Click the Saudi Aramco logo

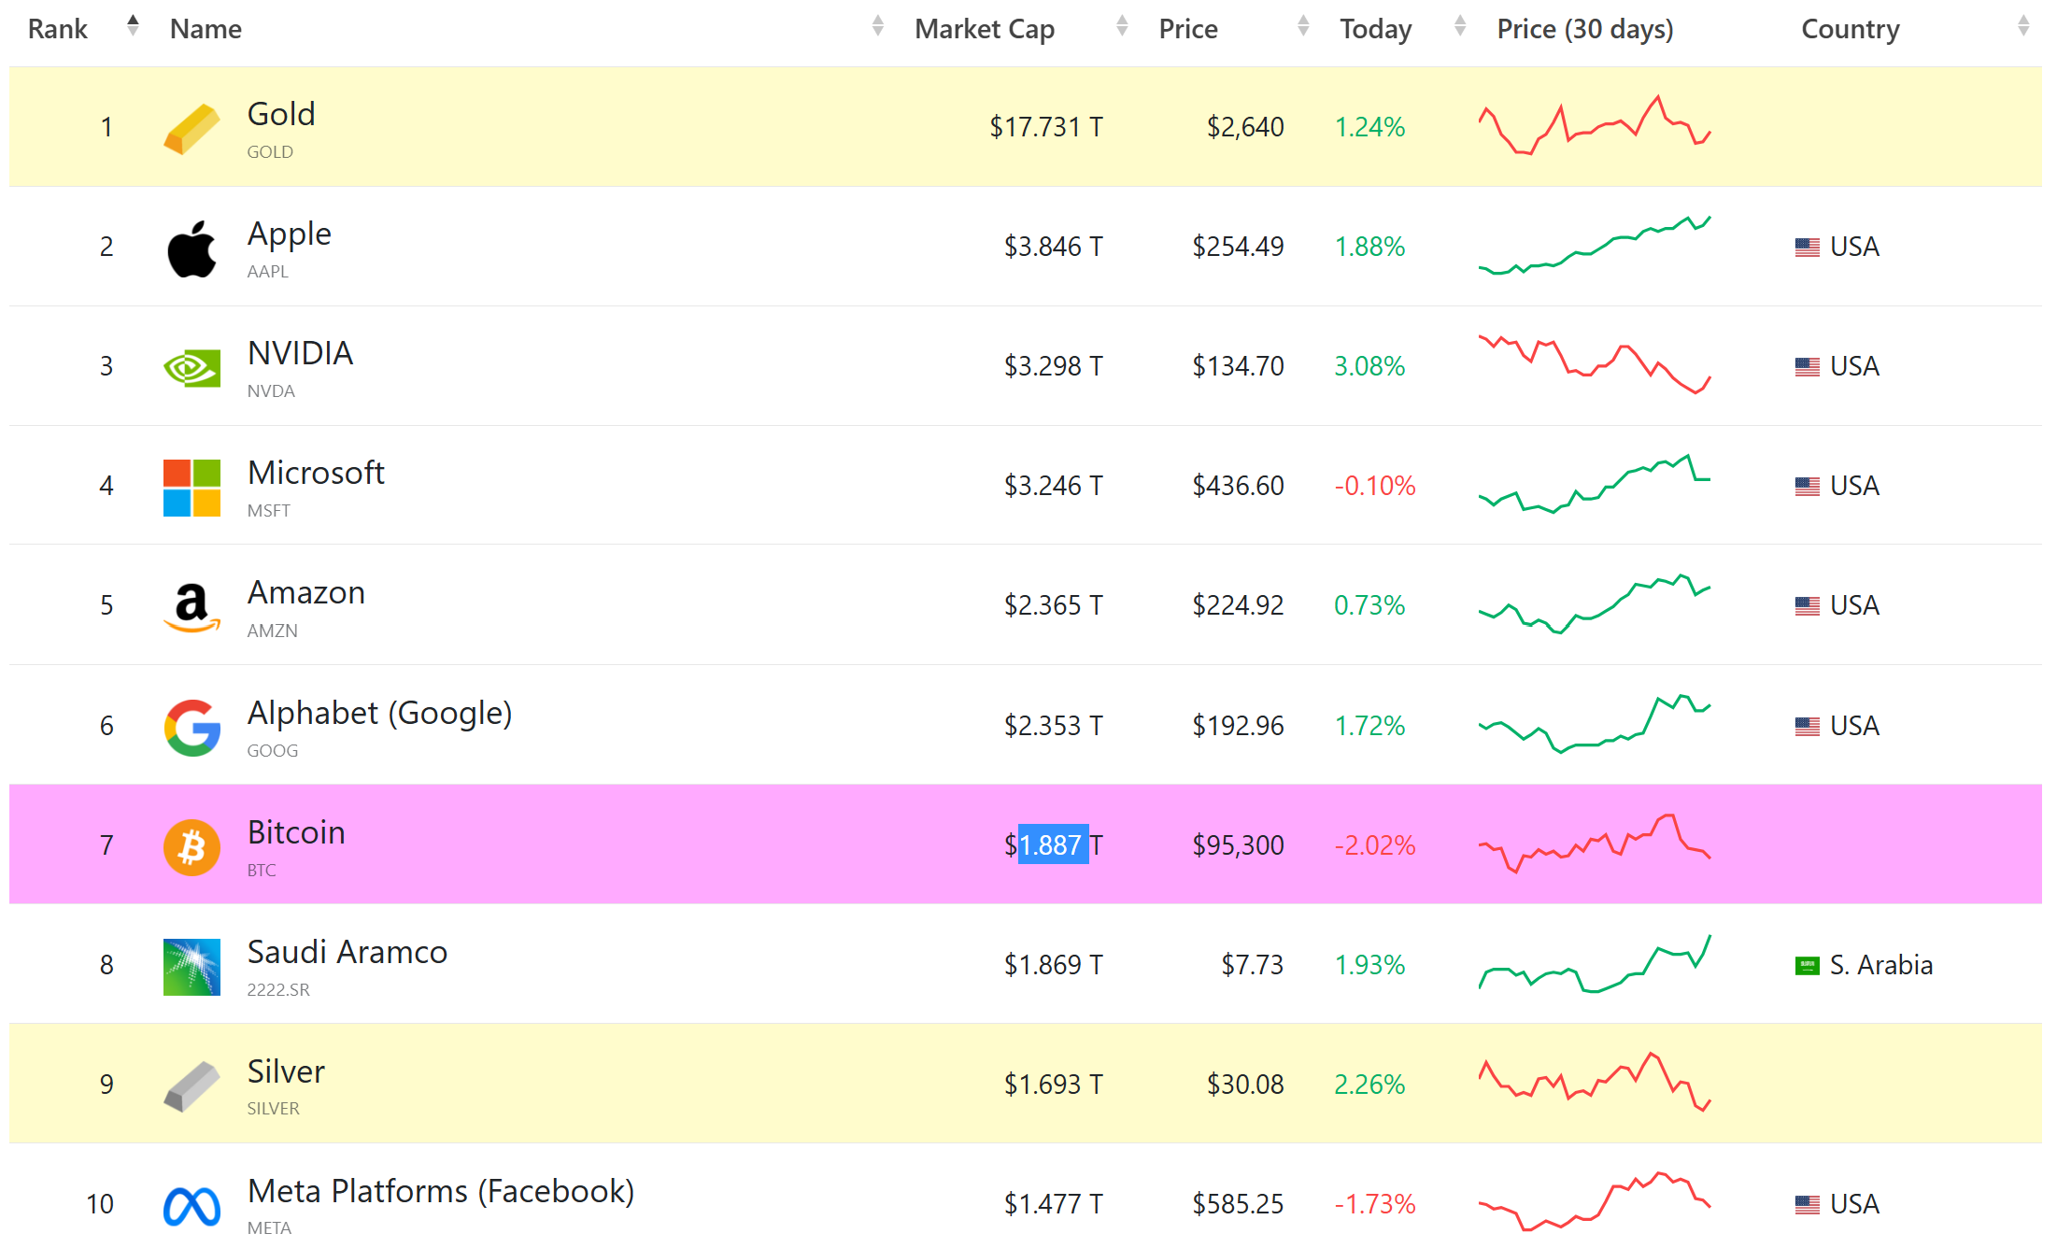coord(192,966)
